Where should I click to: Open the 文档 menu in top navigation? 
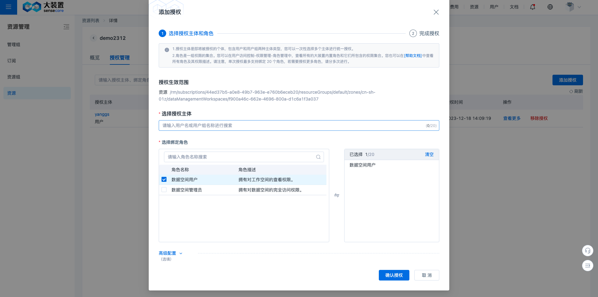click(x=514, y=7)
